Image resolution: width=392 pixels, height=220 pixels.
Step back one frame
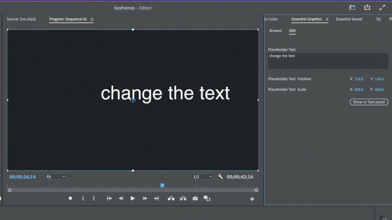coord(121,199)
